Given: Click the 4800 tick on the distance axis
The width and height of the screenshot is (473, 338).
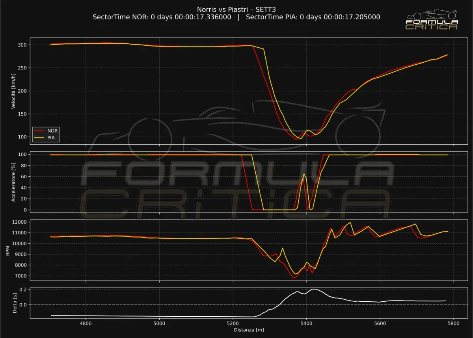Looking at the screenshot, I should (86, 323).
